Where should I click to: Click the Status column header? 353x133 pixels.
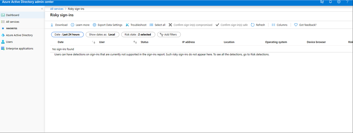point(144,42)
